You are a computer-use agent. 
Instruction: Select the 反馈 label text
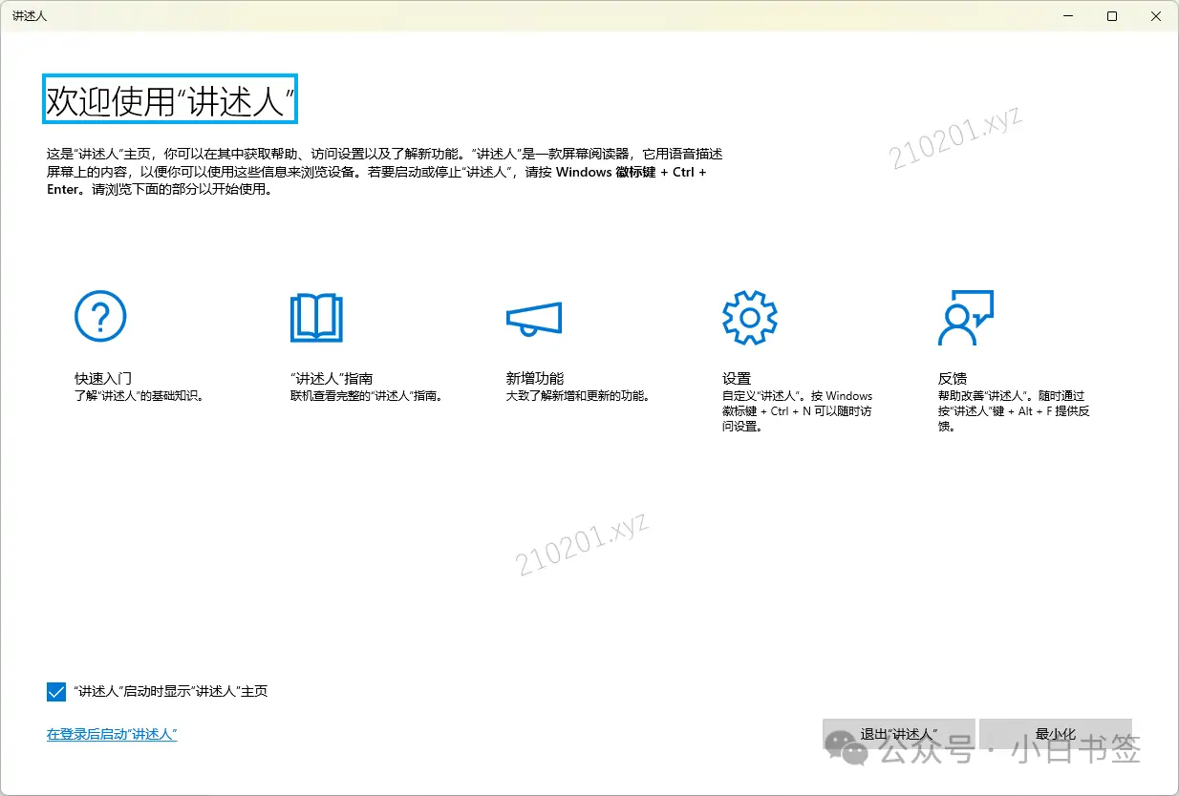coord(953,378)
